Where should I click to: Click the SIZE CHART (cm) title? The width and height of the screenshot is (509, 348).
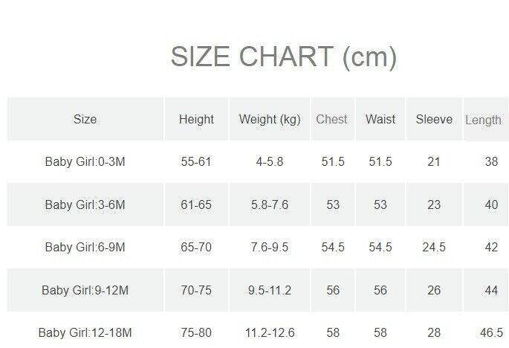[x=283, y=57]
